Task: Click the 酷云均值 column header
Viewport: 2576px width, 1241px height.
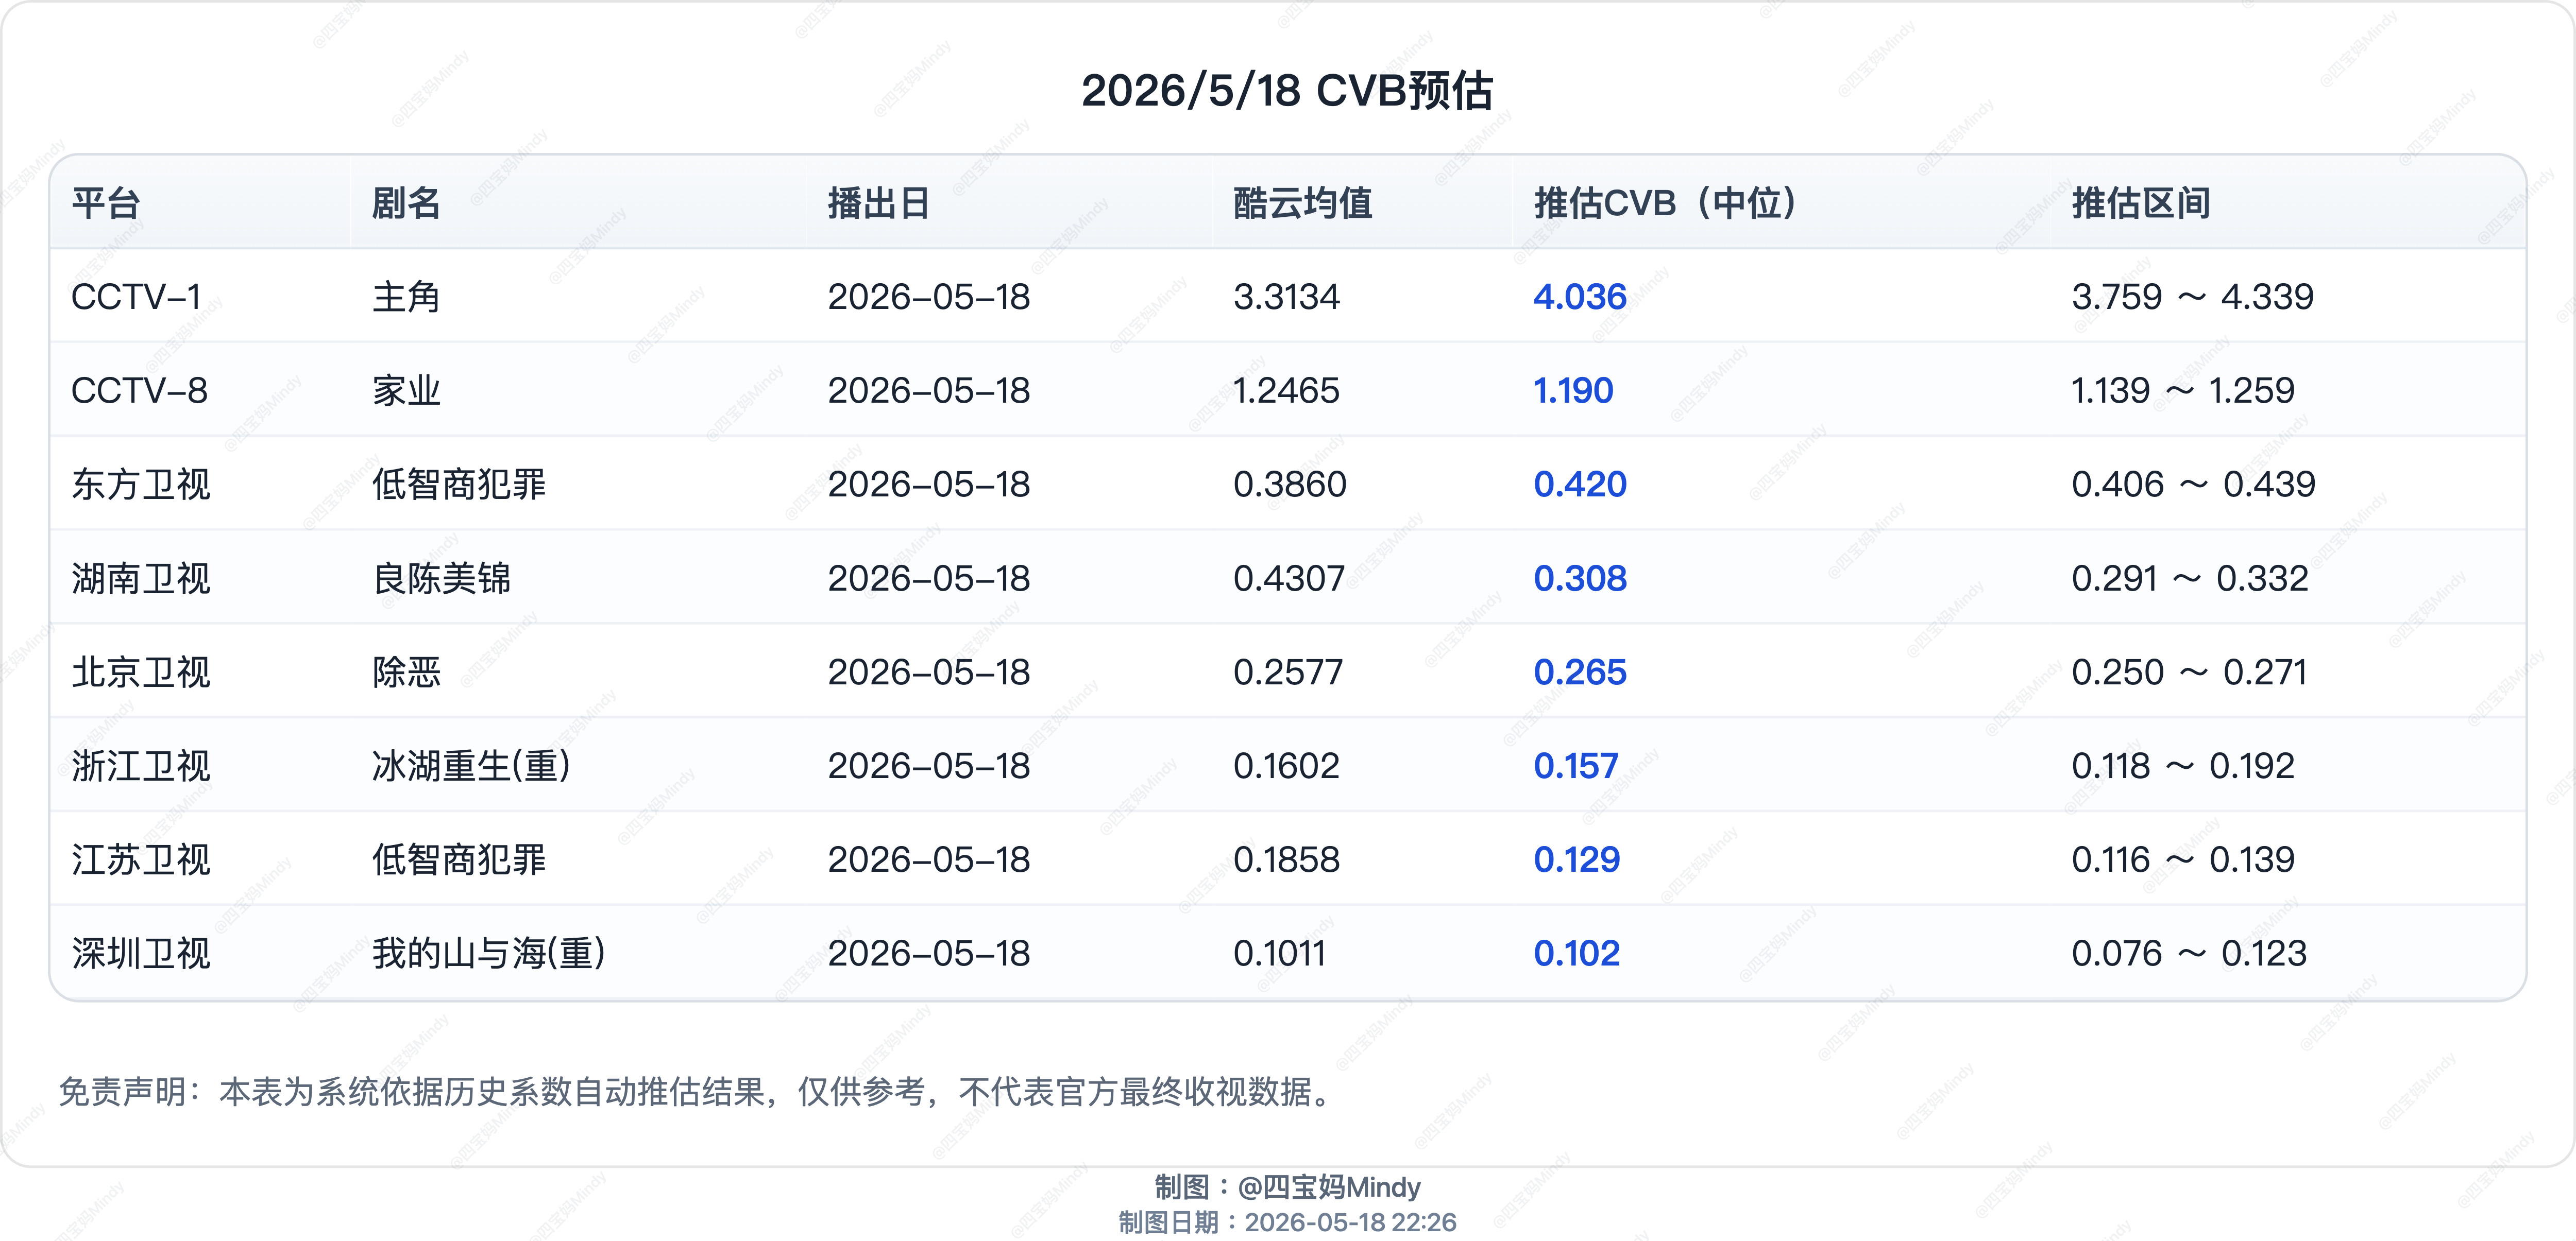Action: (x=1302, y=203)
